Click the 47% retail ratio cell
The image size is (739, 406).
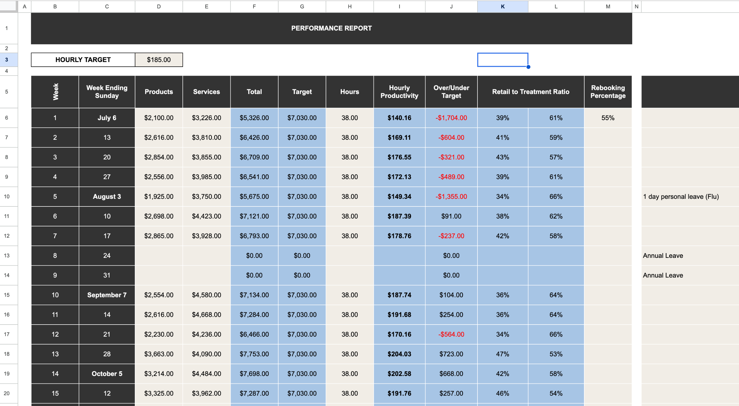503,354
